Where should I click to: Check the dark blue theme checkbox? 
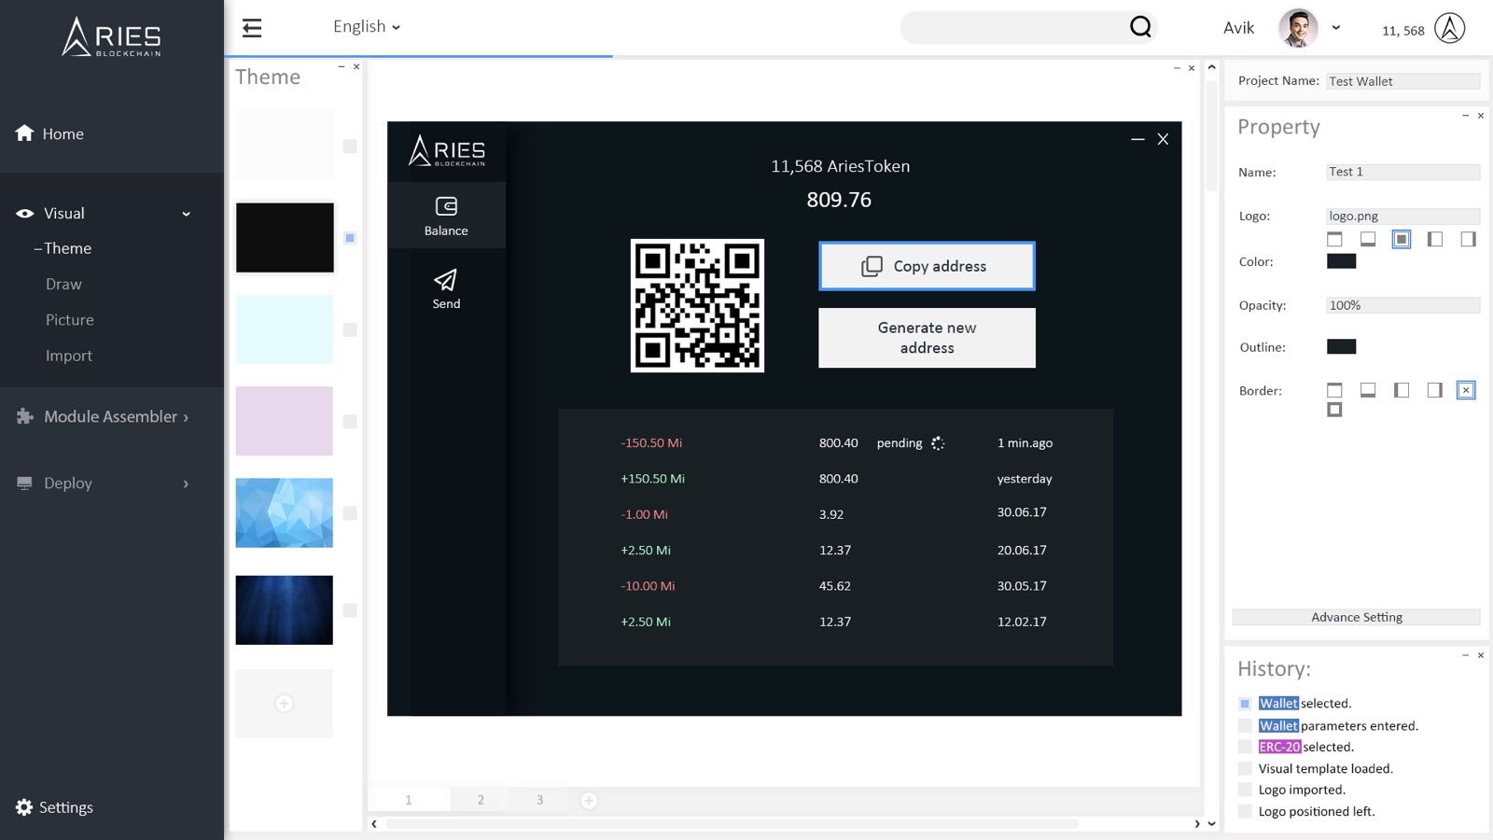pyautogui.click(x=350, y=610)
